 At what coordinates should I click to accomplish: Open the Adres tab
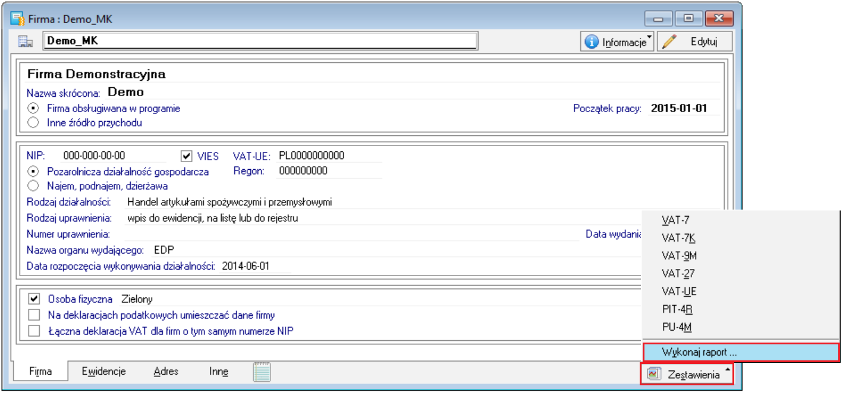coord(166,372)
